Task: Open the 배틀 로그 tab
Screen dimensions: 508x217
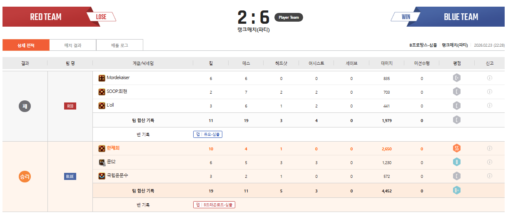Action: pyautogui.click(x=120, y=45)
